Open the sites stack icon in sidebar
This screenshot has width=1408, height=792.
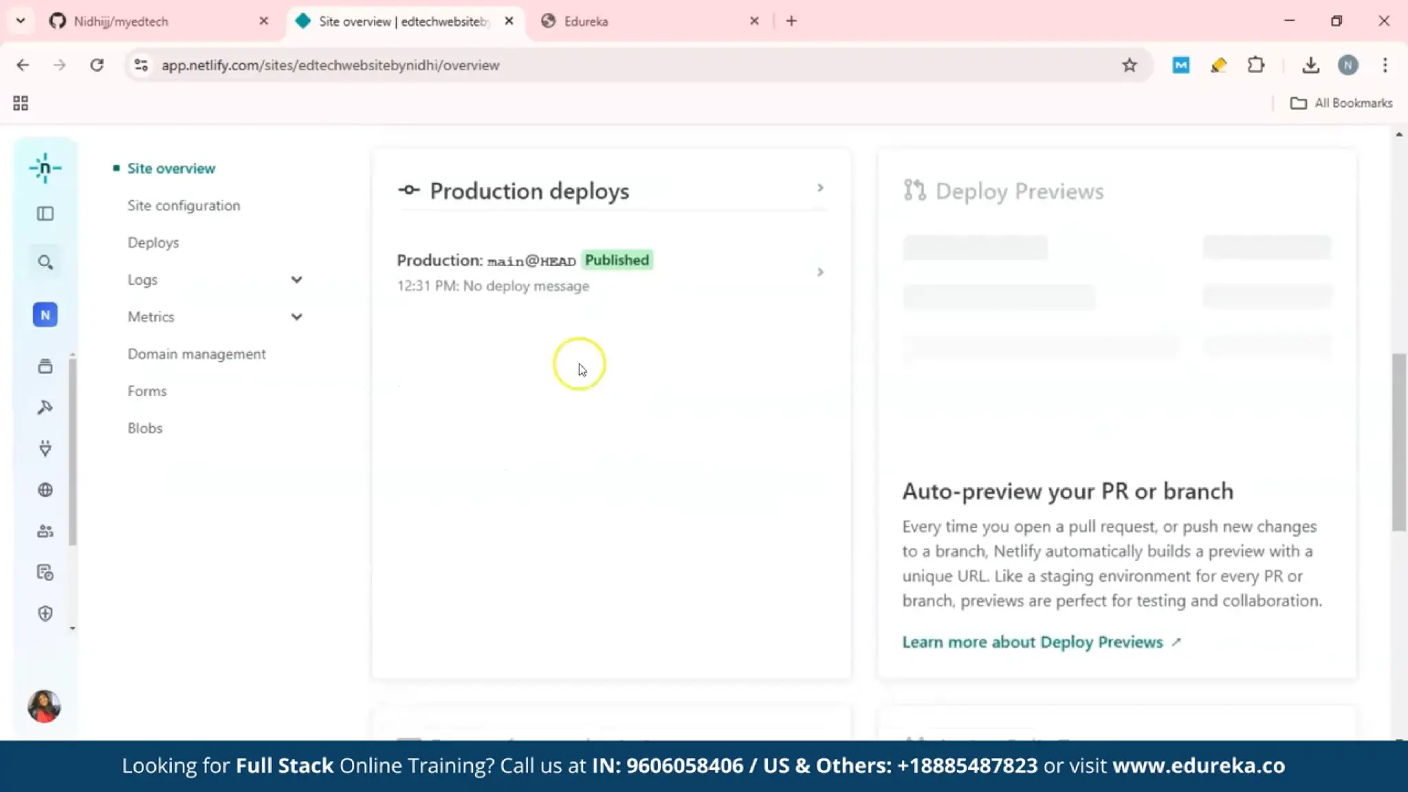click(45, 366)
